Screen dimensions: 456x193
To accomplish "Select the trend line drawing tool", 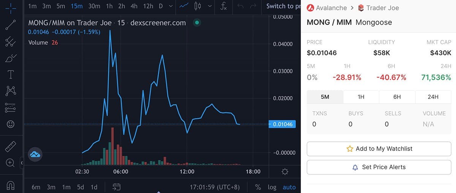I will [x=11, y=25].
